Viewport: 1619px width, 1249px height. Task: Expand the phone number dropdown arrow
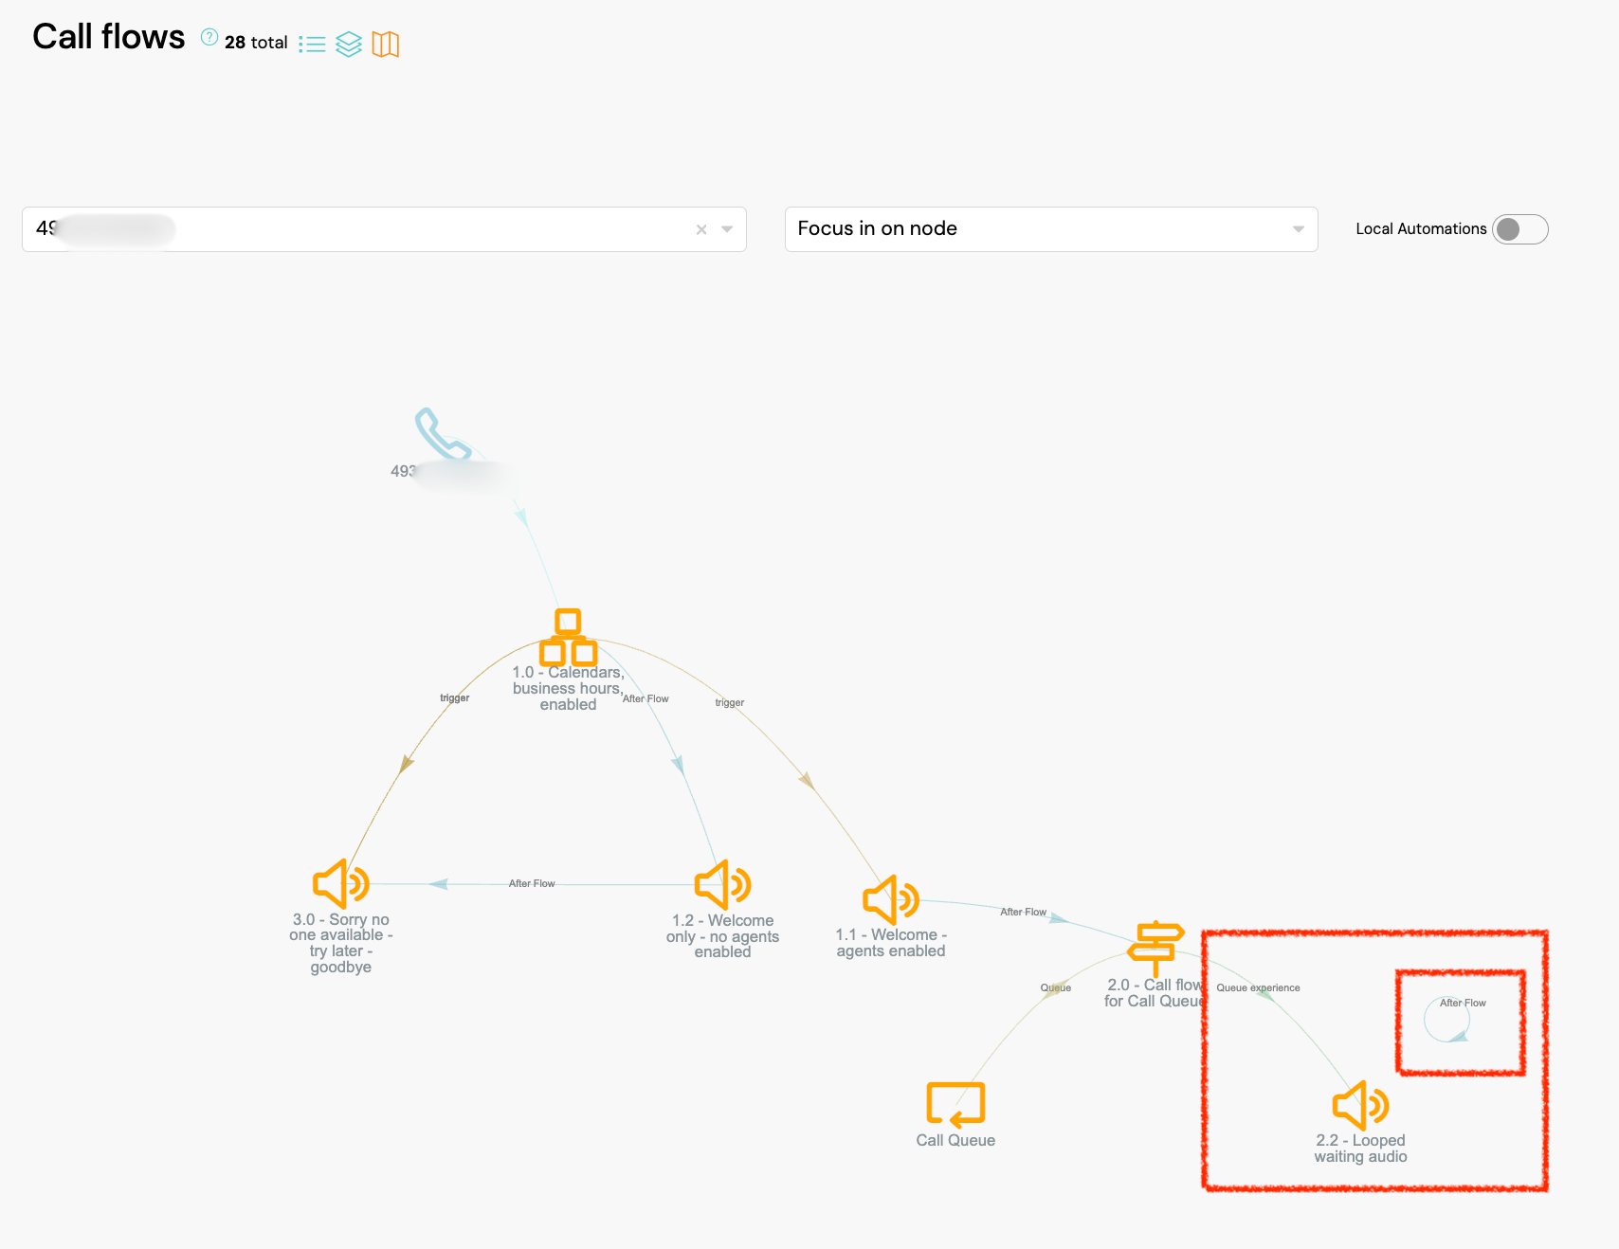(x=727, y=229)
